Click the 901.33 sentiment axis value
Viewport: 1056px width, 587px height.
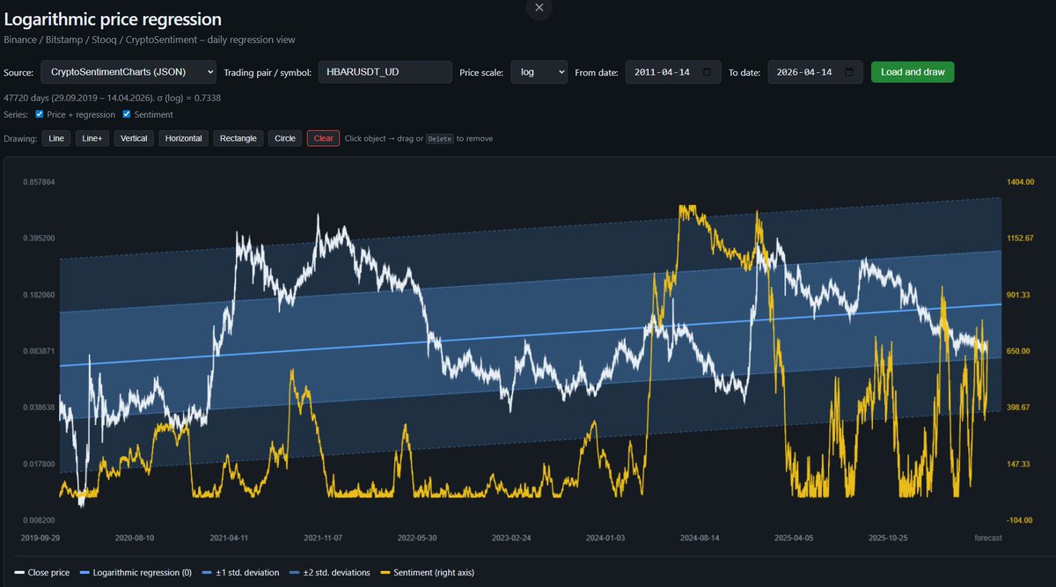1019,295
